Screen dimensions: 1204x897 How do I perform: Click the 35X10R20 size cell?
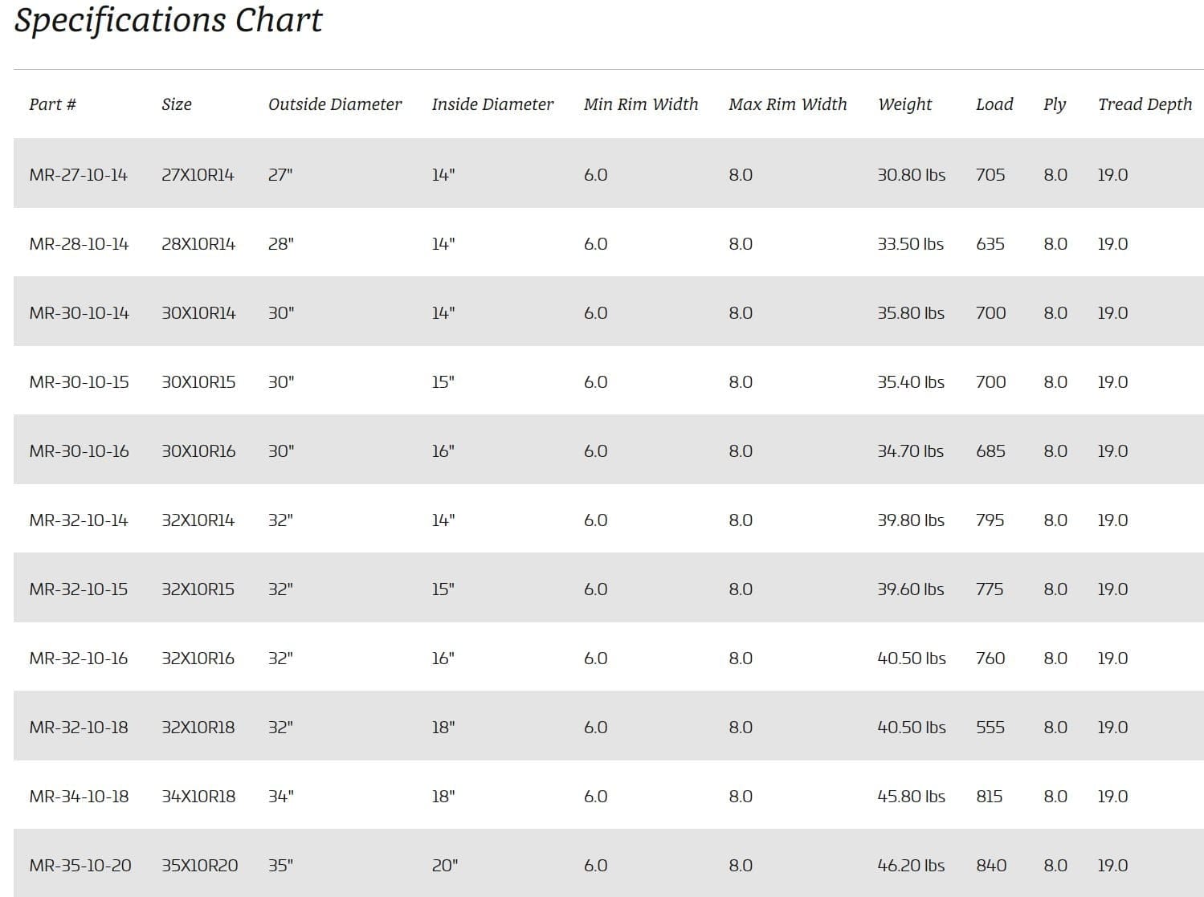pos(199,866)
